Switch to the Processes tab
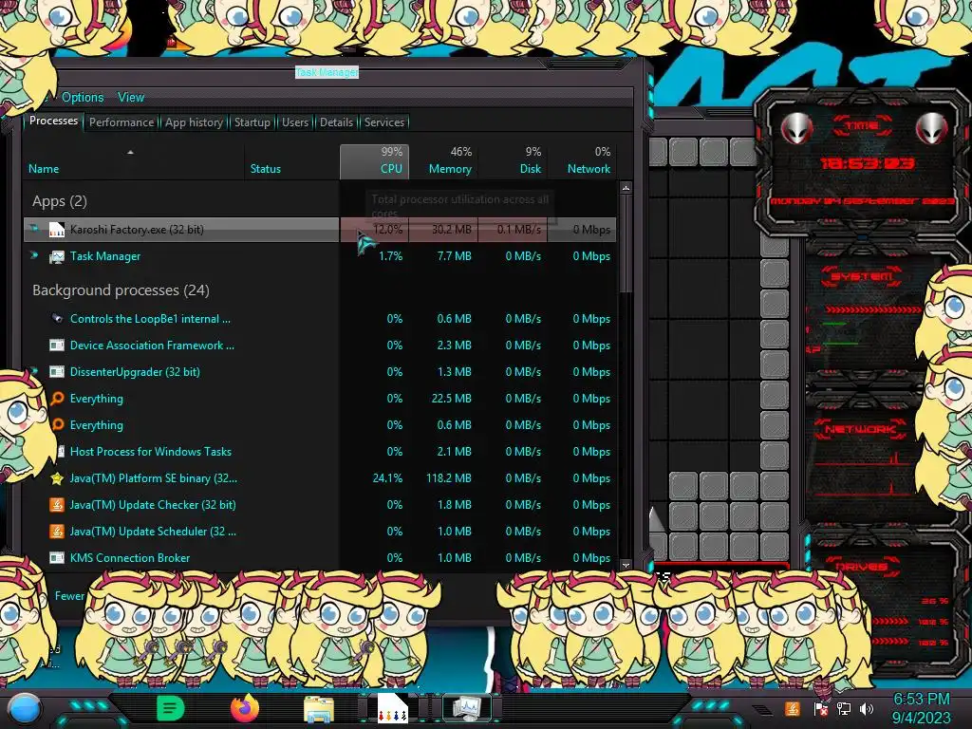This screenshot has height=729, width=972. tap(53, 121)
